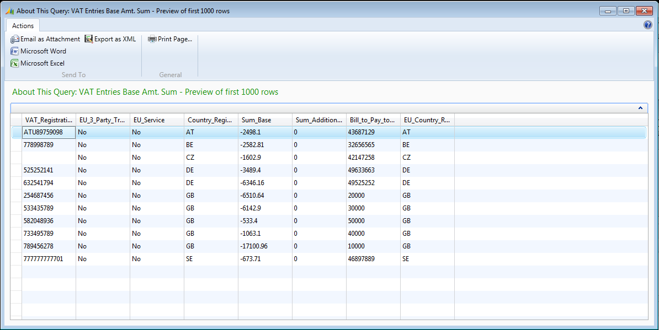Click the application icon in the title bar
Viewport: 659px width, 330px height.
click(10, 11)
